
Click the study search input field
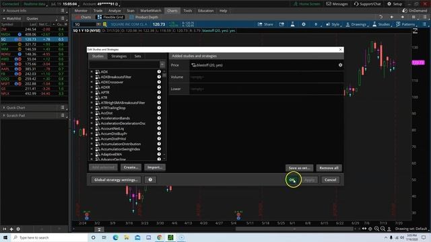(124, 65)
